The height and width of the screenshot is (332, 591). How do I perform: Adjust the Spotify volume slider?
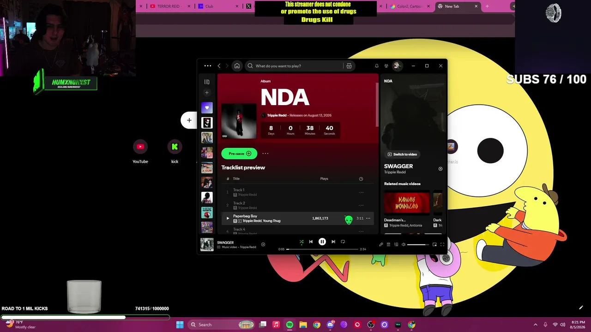(x=417, y=244)
